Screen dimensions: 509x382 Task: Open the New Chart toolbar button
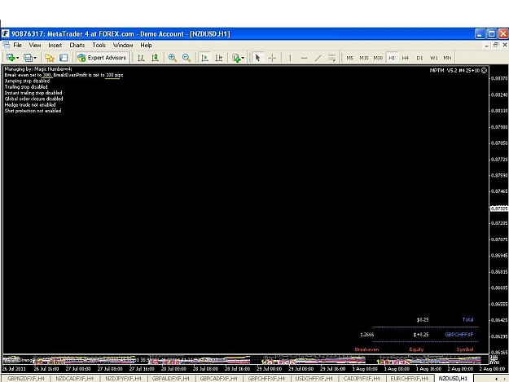tap(10, 58)
